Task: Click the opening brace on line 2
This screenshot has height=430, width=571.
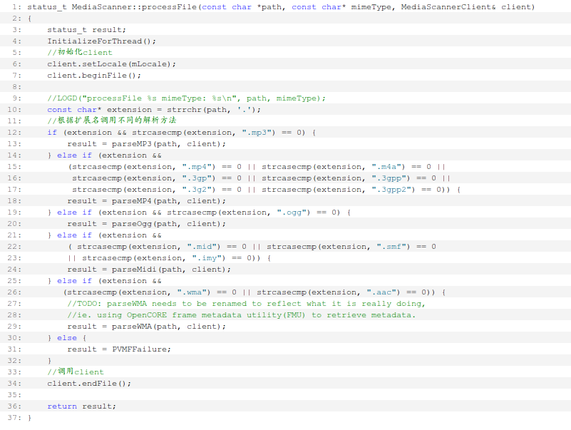Action: click(x=29, y=19)
